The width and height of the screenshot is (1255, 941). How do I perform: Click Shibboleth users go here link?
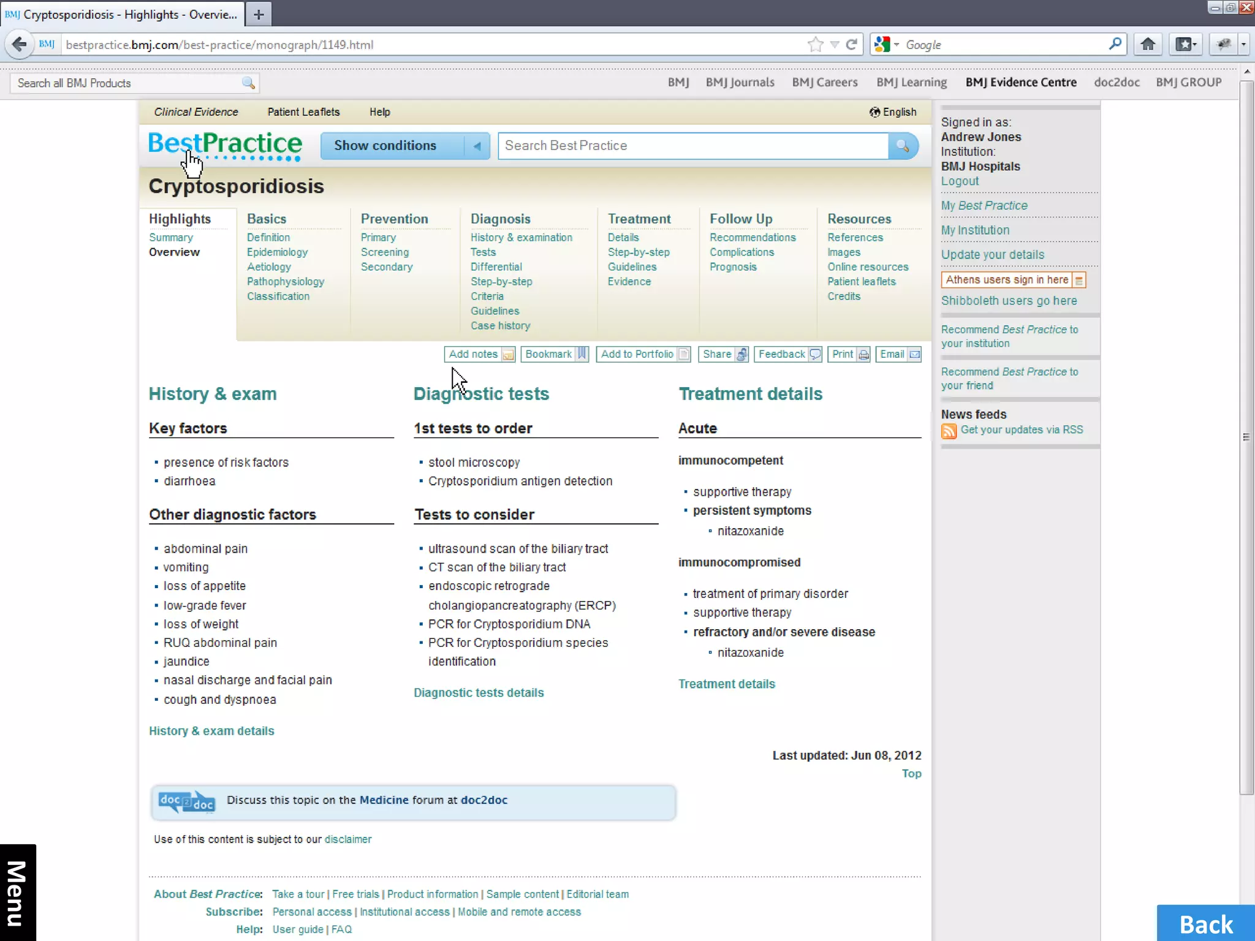coord(1009,301)
